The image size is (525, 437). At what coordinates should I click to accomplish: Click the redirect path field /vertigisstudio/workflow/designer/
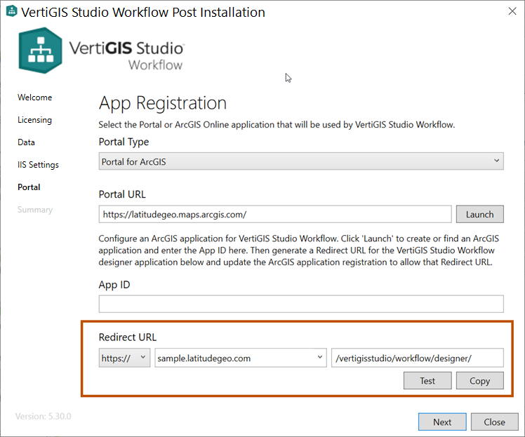418,358
